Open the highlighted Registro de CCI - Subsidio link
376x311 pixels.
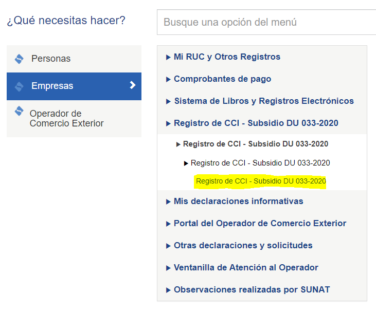[x=261, y=181]
